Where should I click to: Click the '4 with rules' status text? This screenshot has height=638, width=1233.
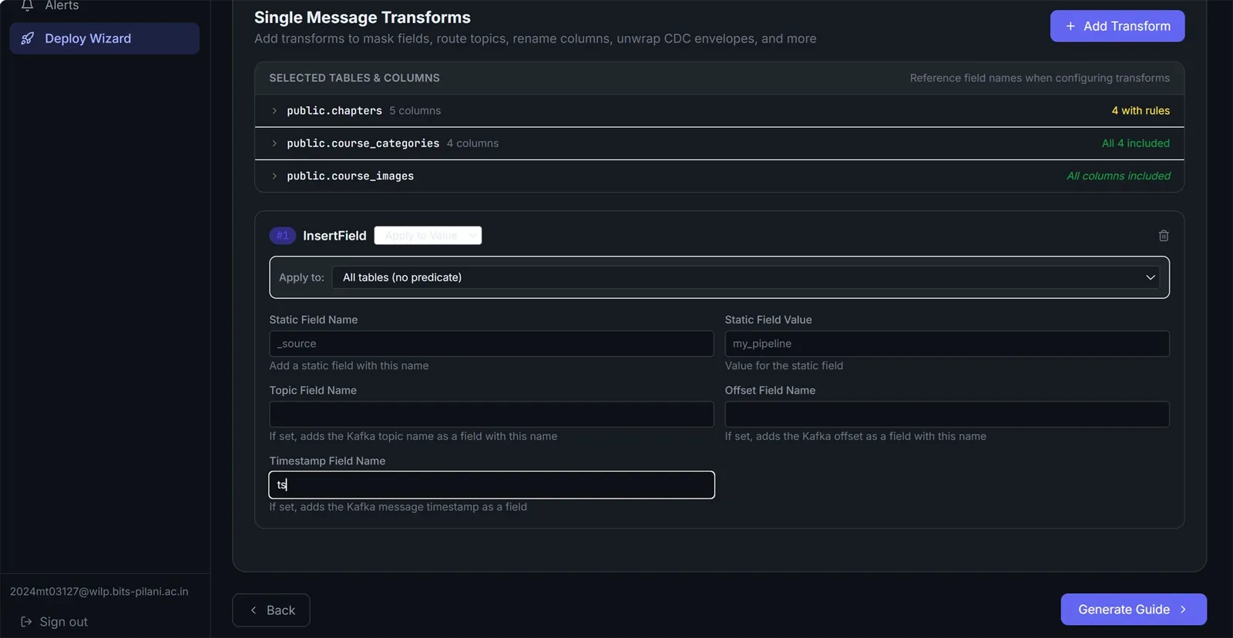click(1141, 111)
